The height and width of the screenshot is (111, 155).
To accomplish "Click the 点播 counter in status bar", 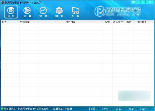I will point(134,109).
